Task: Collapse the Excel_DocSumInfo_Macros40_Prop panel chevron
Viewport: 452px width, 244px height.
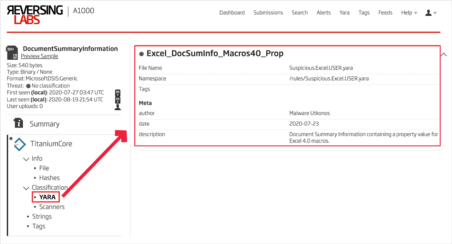Action: click(444, 54)
